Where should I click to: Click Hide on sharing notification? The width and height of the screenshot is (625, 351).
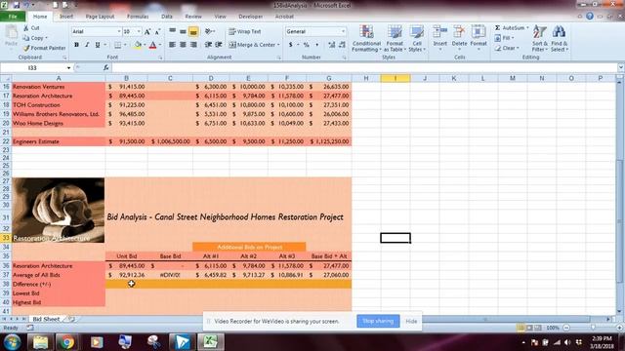point(411,321)
